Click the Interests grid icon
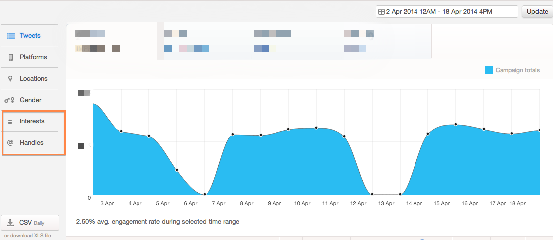 [10, 121]
